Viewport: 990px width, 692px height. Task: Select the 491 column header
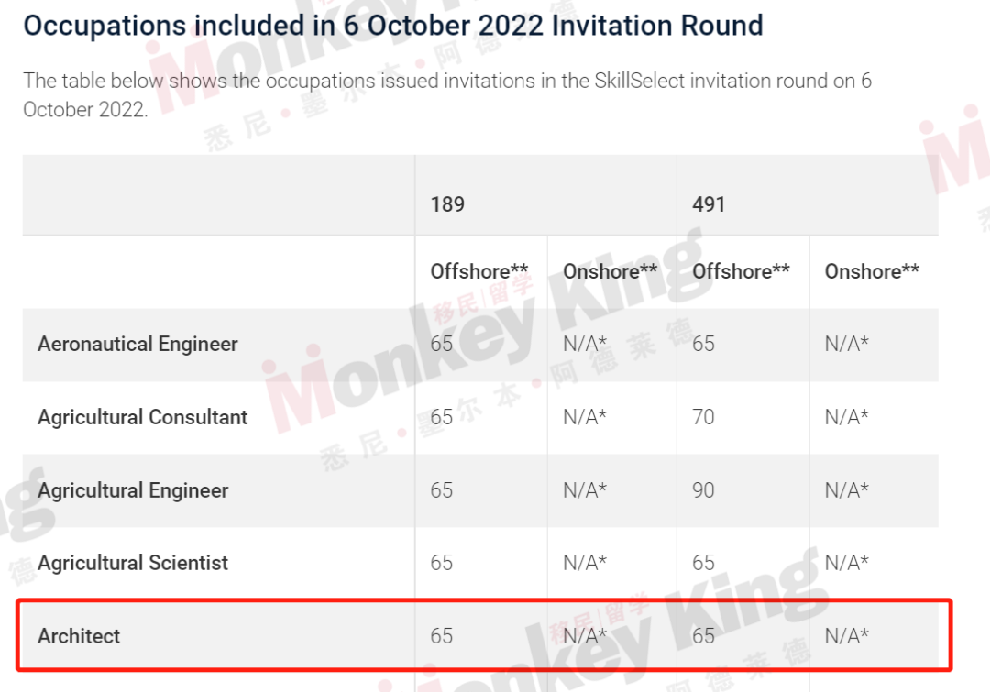click(709, 204)
